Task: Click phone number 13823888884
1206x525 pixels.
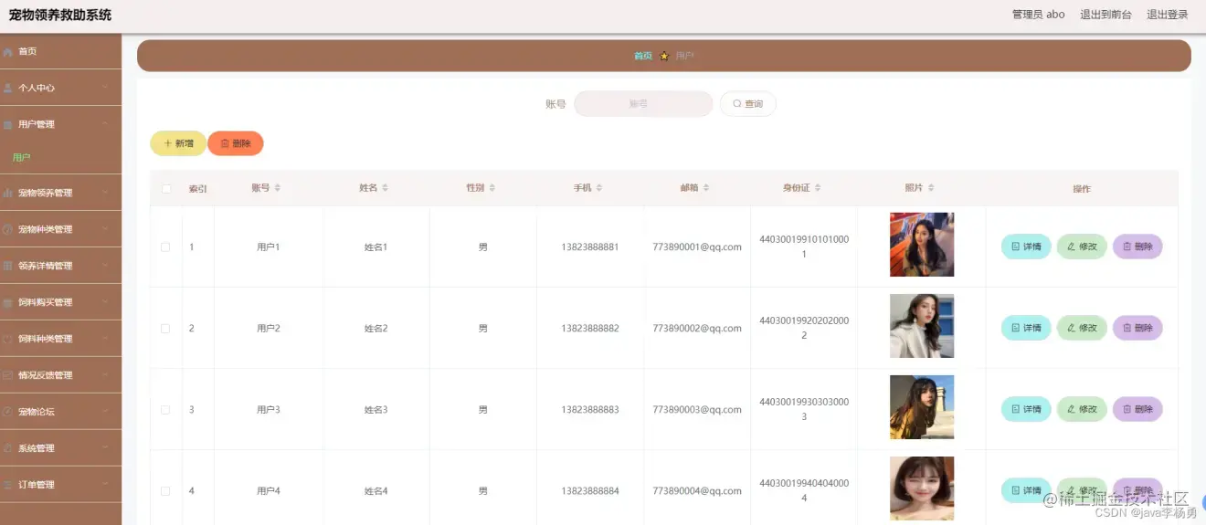Action: click(x=590, y=491)
